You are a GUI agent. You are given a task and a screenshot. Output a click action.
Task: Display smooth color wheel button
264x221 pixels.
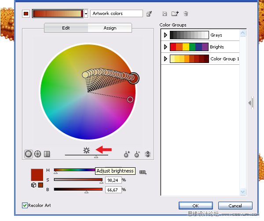(x=28, y=154)
